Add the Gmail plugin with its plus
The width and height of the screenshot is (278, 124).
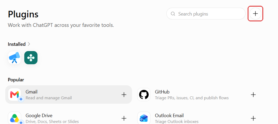pyautogui.click(x=124, y=95)
